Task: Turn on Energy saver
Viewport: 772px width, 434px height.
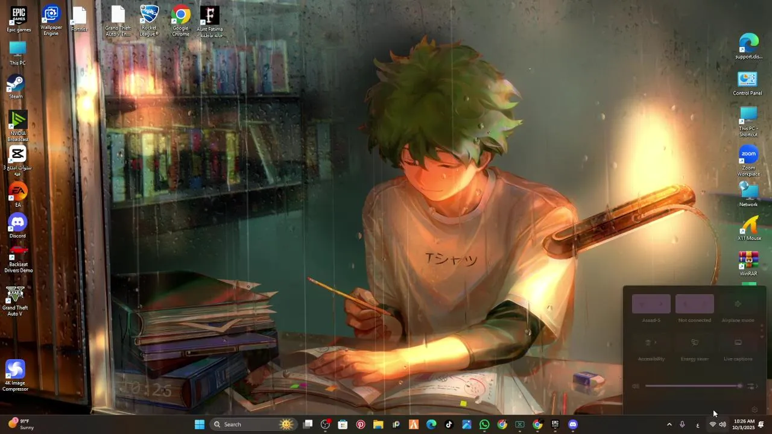Action: [695, 342]
